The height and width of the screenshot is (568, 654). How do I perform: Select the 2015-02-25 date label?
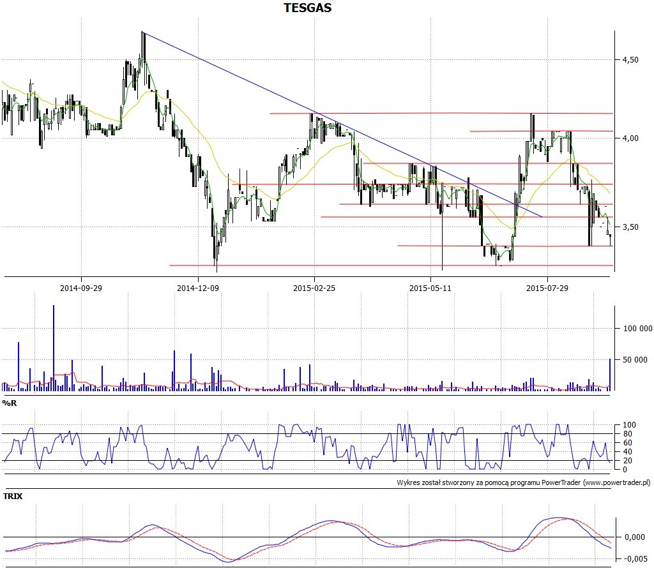314,288
